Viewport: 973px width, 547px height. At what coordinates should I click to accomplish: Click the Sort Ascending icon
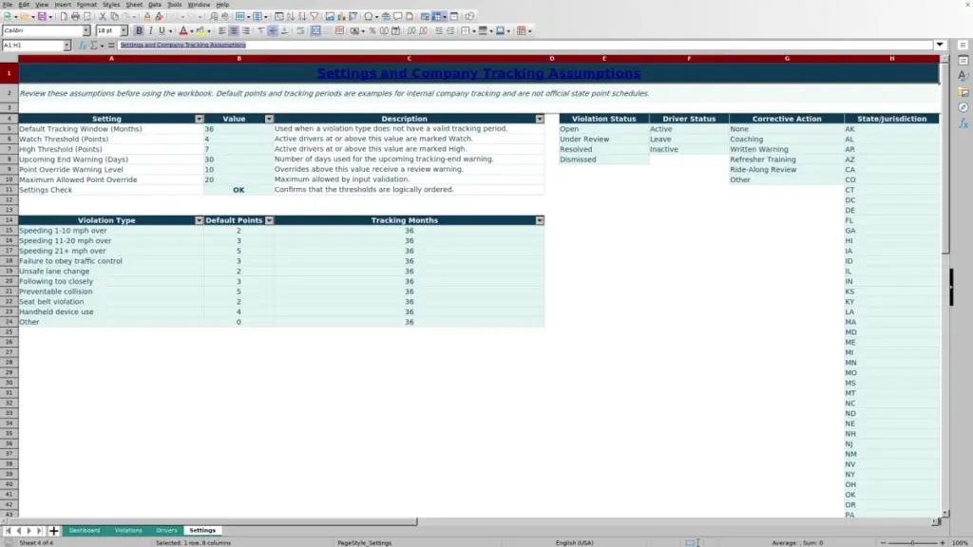(x=291, y=16)
